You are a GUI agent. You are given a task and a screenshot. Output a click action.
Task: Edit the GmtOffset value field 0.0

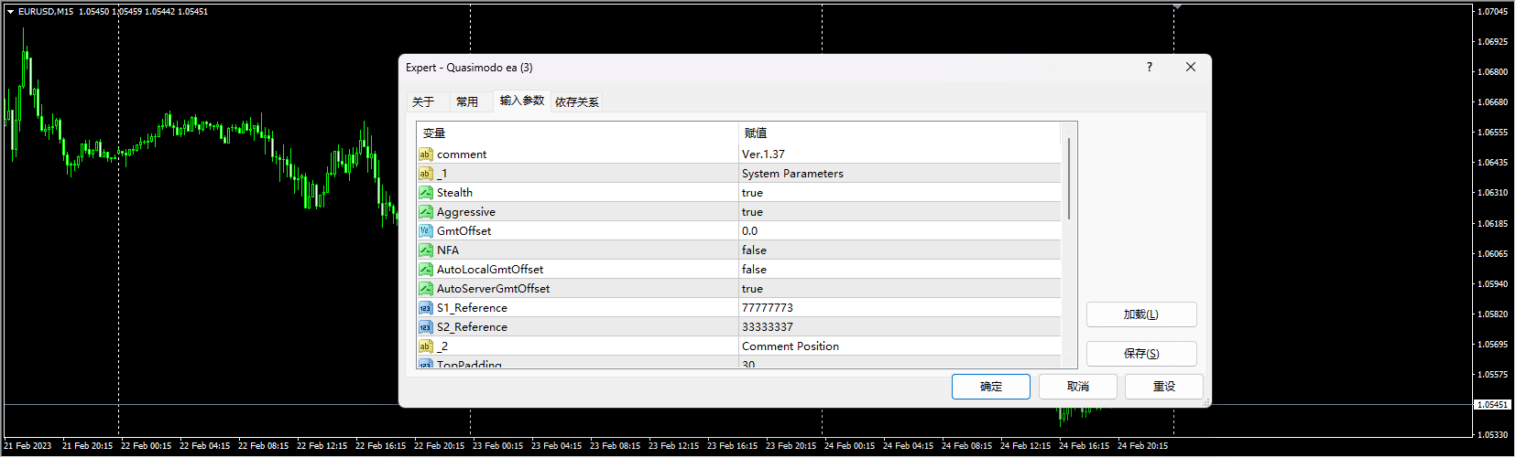pyautogui.click(x=750, y=231)
